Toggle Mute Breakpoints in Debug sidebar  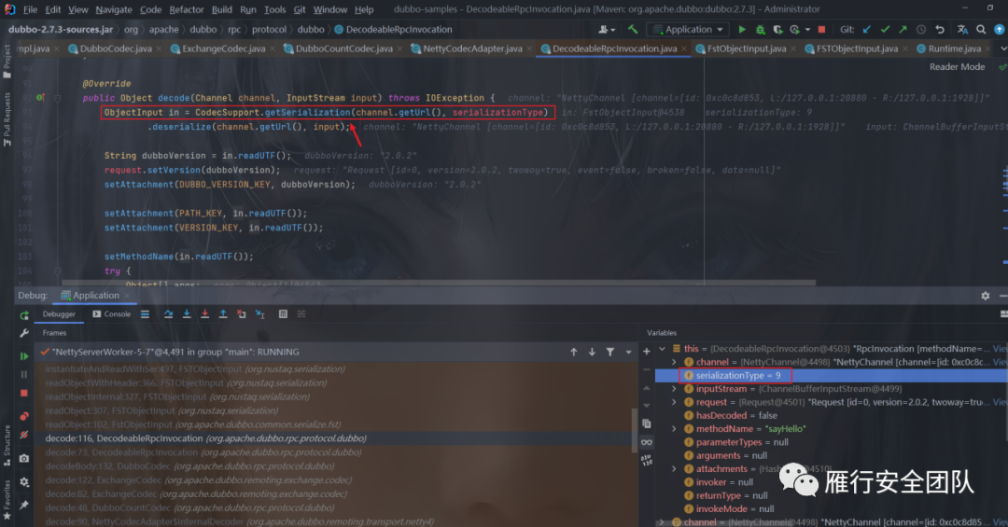point(23,435)
